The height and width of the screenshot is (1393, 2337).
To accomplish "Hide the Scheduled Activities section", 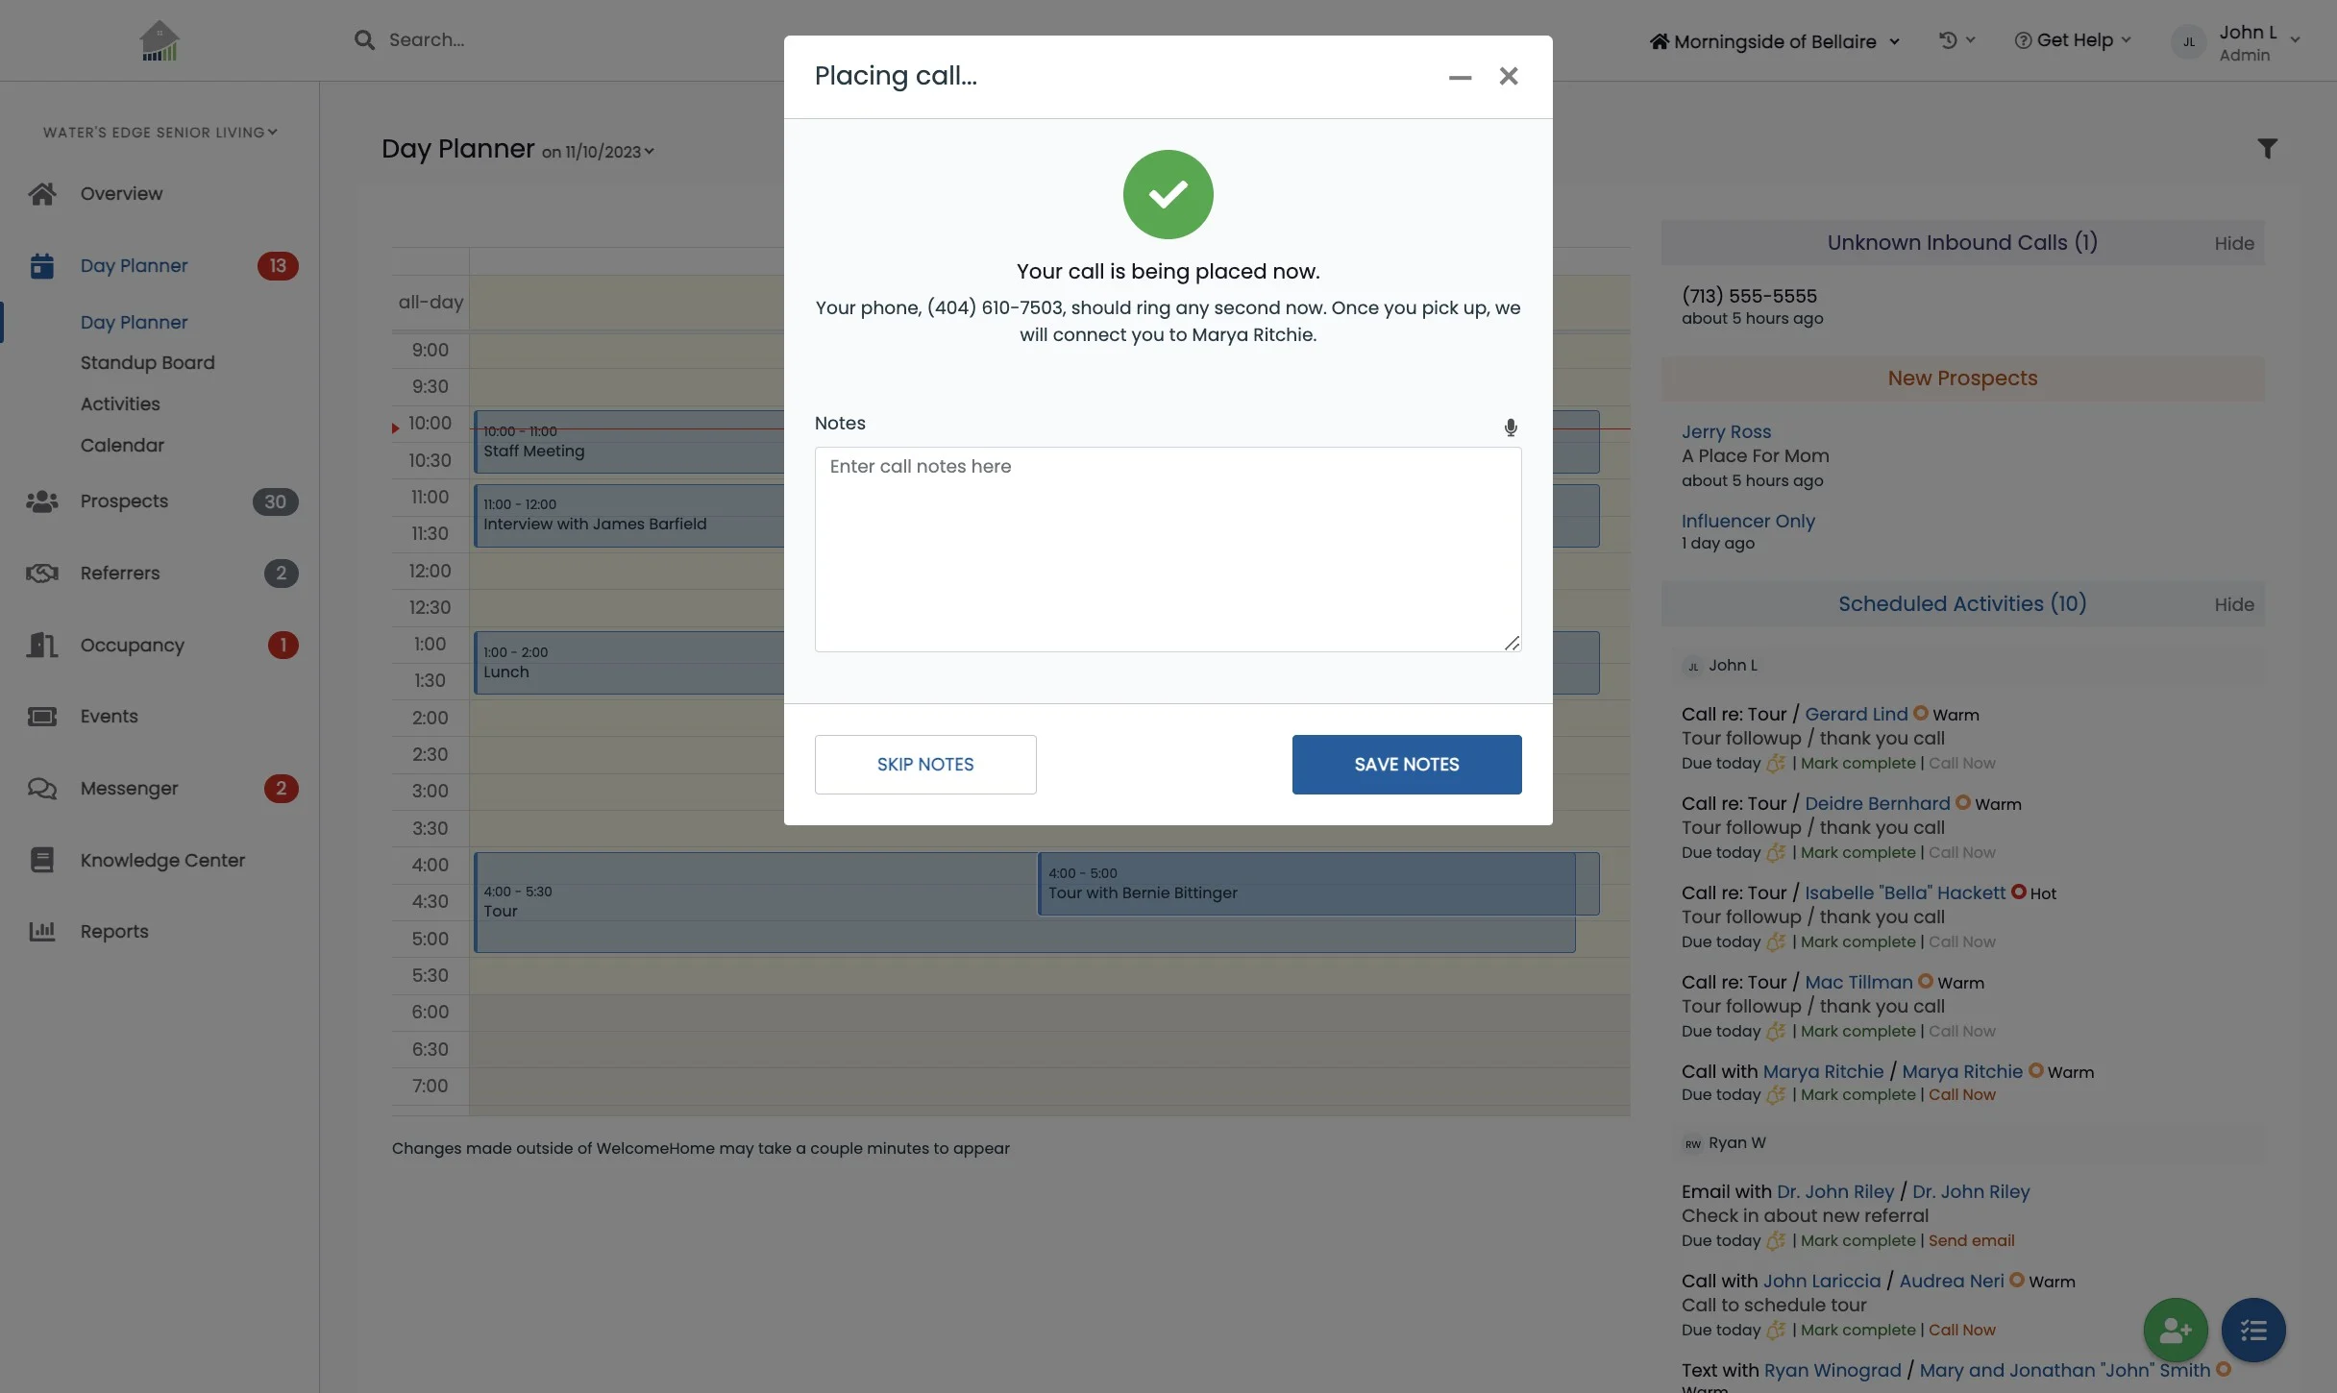I will pyautogui.click(x=2233, y=604).
